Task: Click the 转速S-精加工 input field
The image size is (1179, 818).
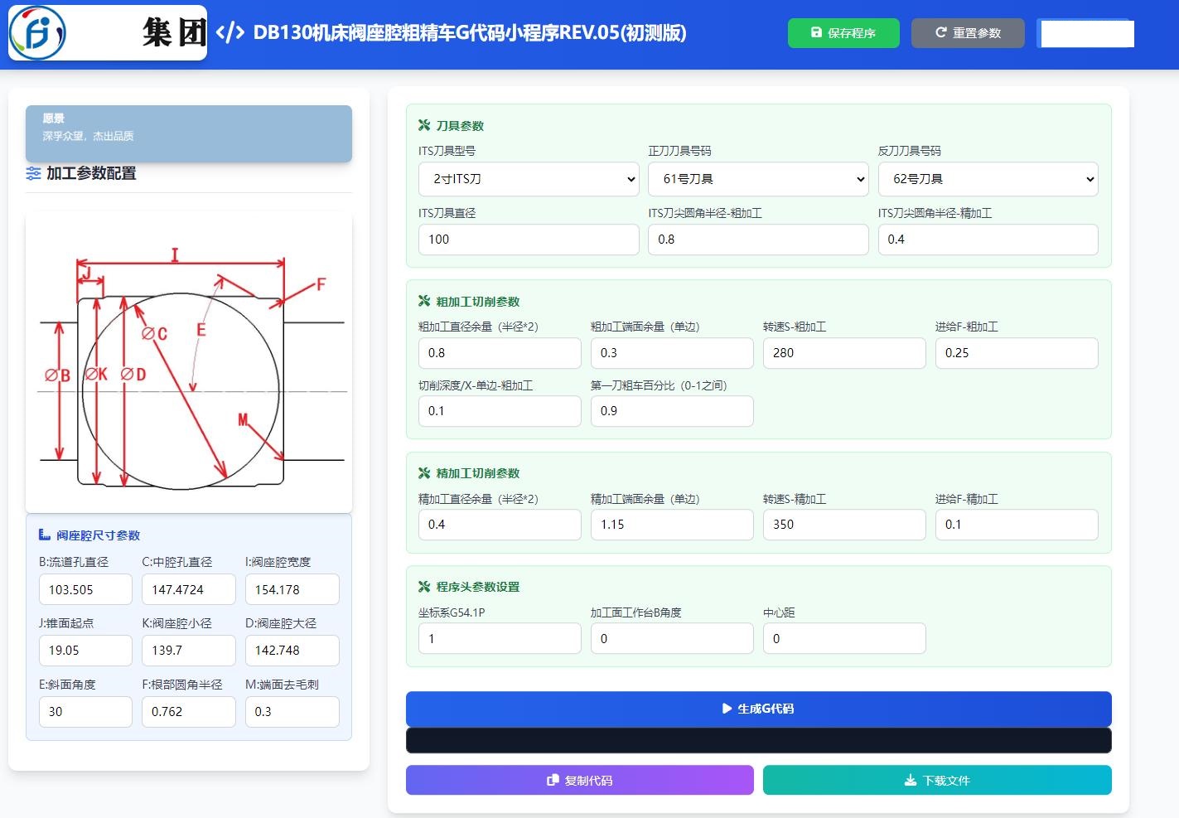Action: (x=844, y=525)
